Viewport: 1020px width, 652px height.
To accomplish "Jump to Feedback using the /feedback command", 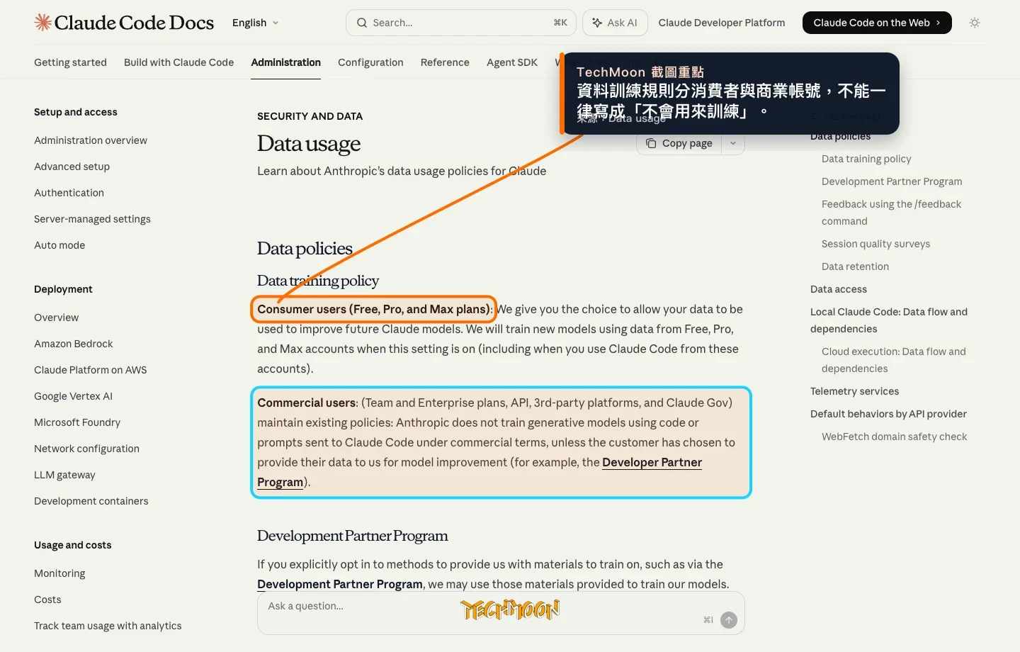I will tap(891, 213).
